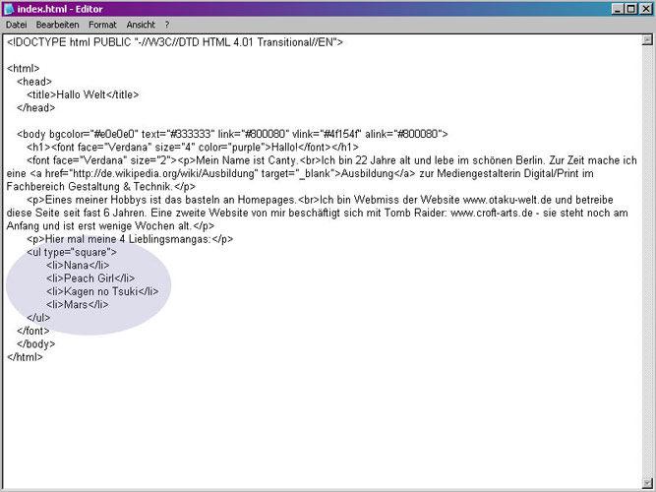Viewport: 656px width, 492px height.
Task: Click the Editor notepad icon in title bar
Action: click(x=10, y=8)
